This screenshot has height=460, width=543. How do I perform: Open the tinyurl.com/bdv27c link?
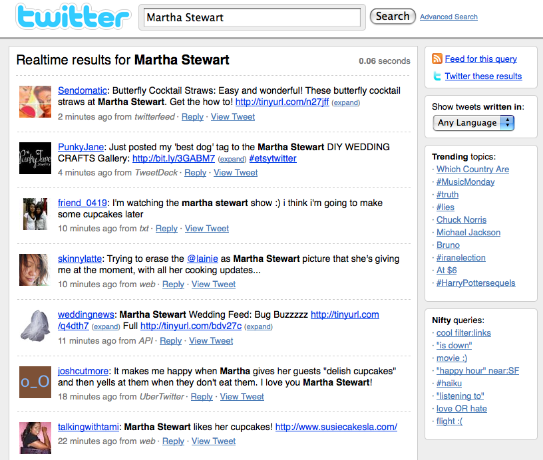click(191, 326)
